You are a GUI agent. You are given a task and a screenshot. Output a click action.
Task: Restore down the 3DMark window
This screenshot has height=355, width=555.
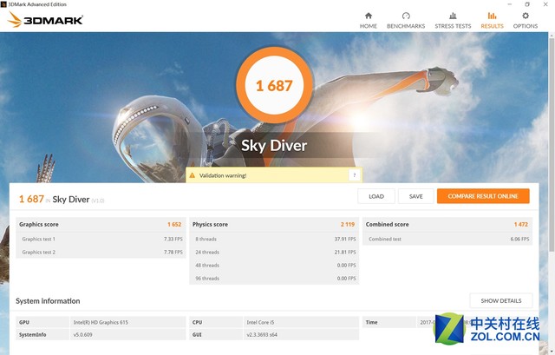point(527,4)
